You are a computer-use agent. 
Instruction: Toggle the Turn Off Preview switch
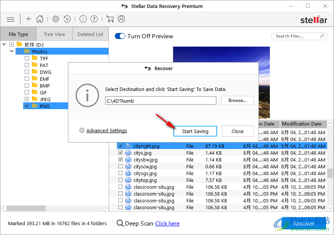120,36
